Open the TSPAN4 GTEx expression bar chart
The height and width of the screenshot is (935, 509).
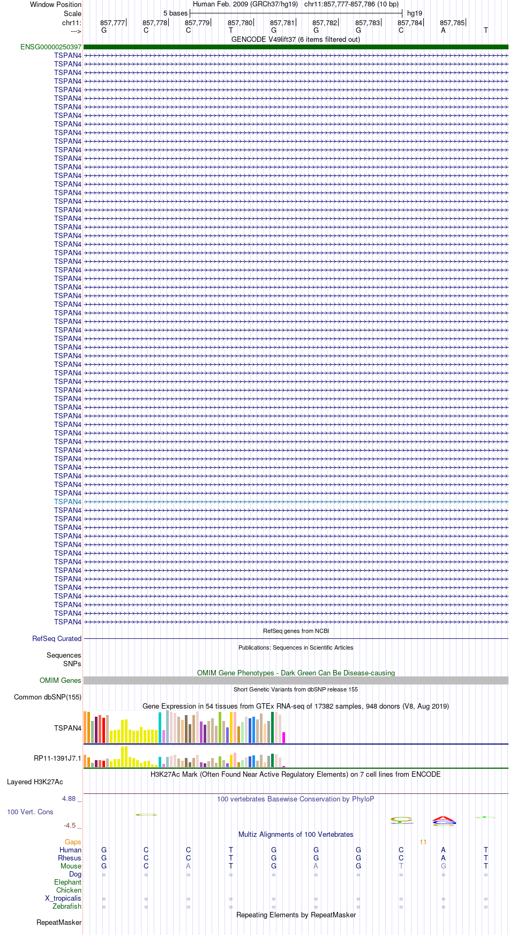pos(184,727)
